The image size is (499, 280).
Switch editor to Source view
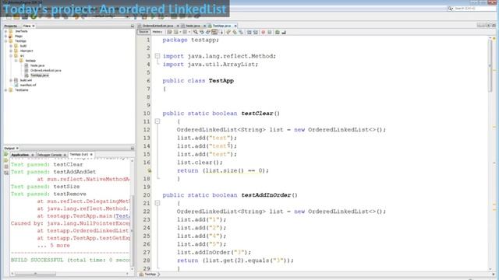click(143, 32)
